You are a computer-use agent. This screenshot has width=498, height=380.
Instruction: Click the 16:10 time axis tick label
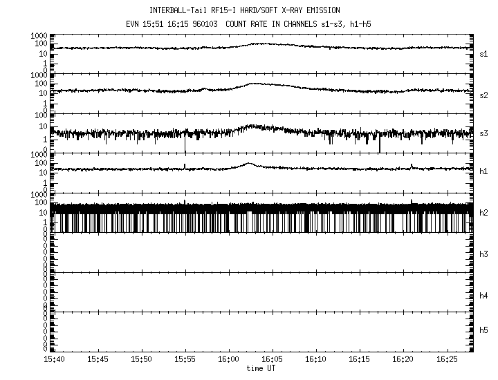tap(316, 360)
